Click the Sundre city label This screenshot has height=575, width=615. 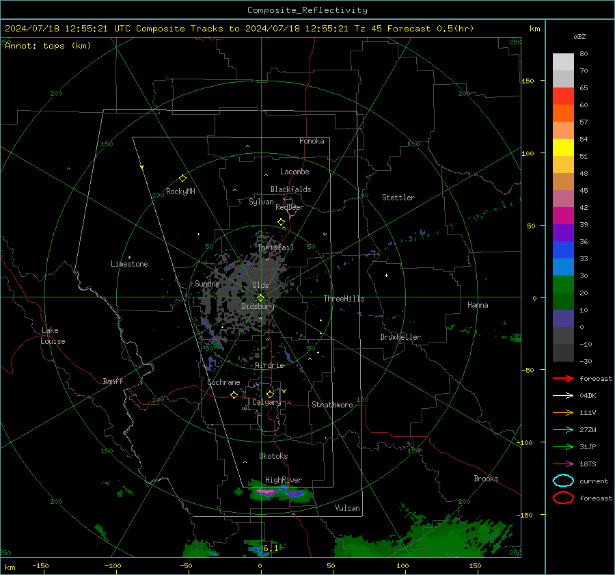click(x=207, y=283)
